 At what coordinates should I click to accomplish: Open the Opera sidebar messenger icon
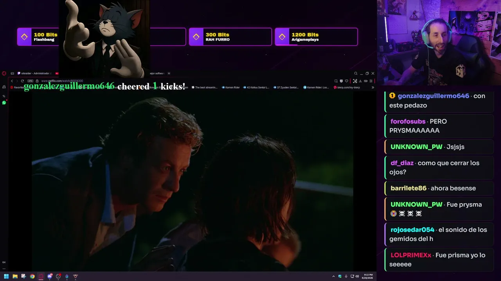click(x=4, y=87)
